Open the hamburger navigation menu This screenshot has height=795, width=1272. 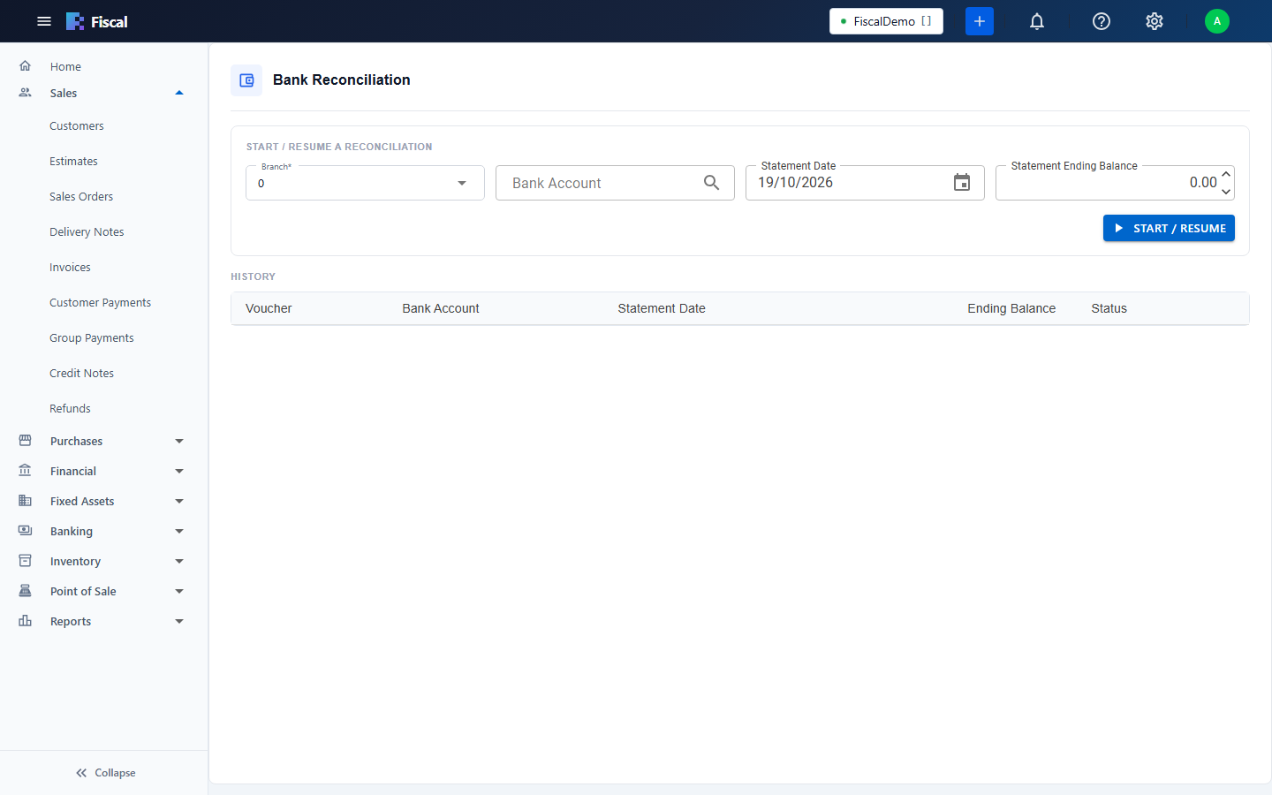(x=44, y=21)
